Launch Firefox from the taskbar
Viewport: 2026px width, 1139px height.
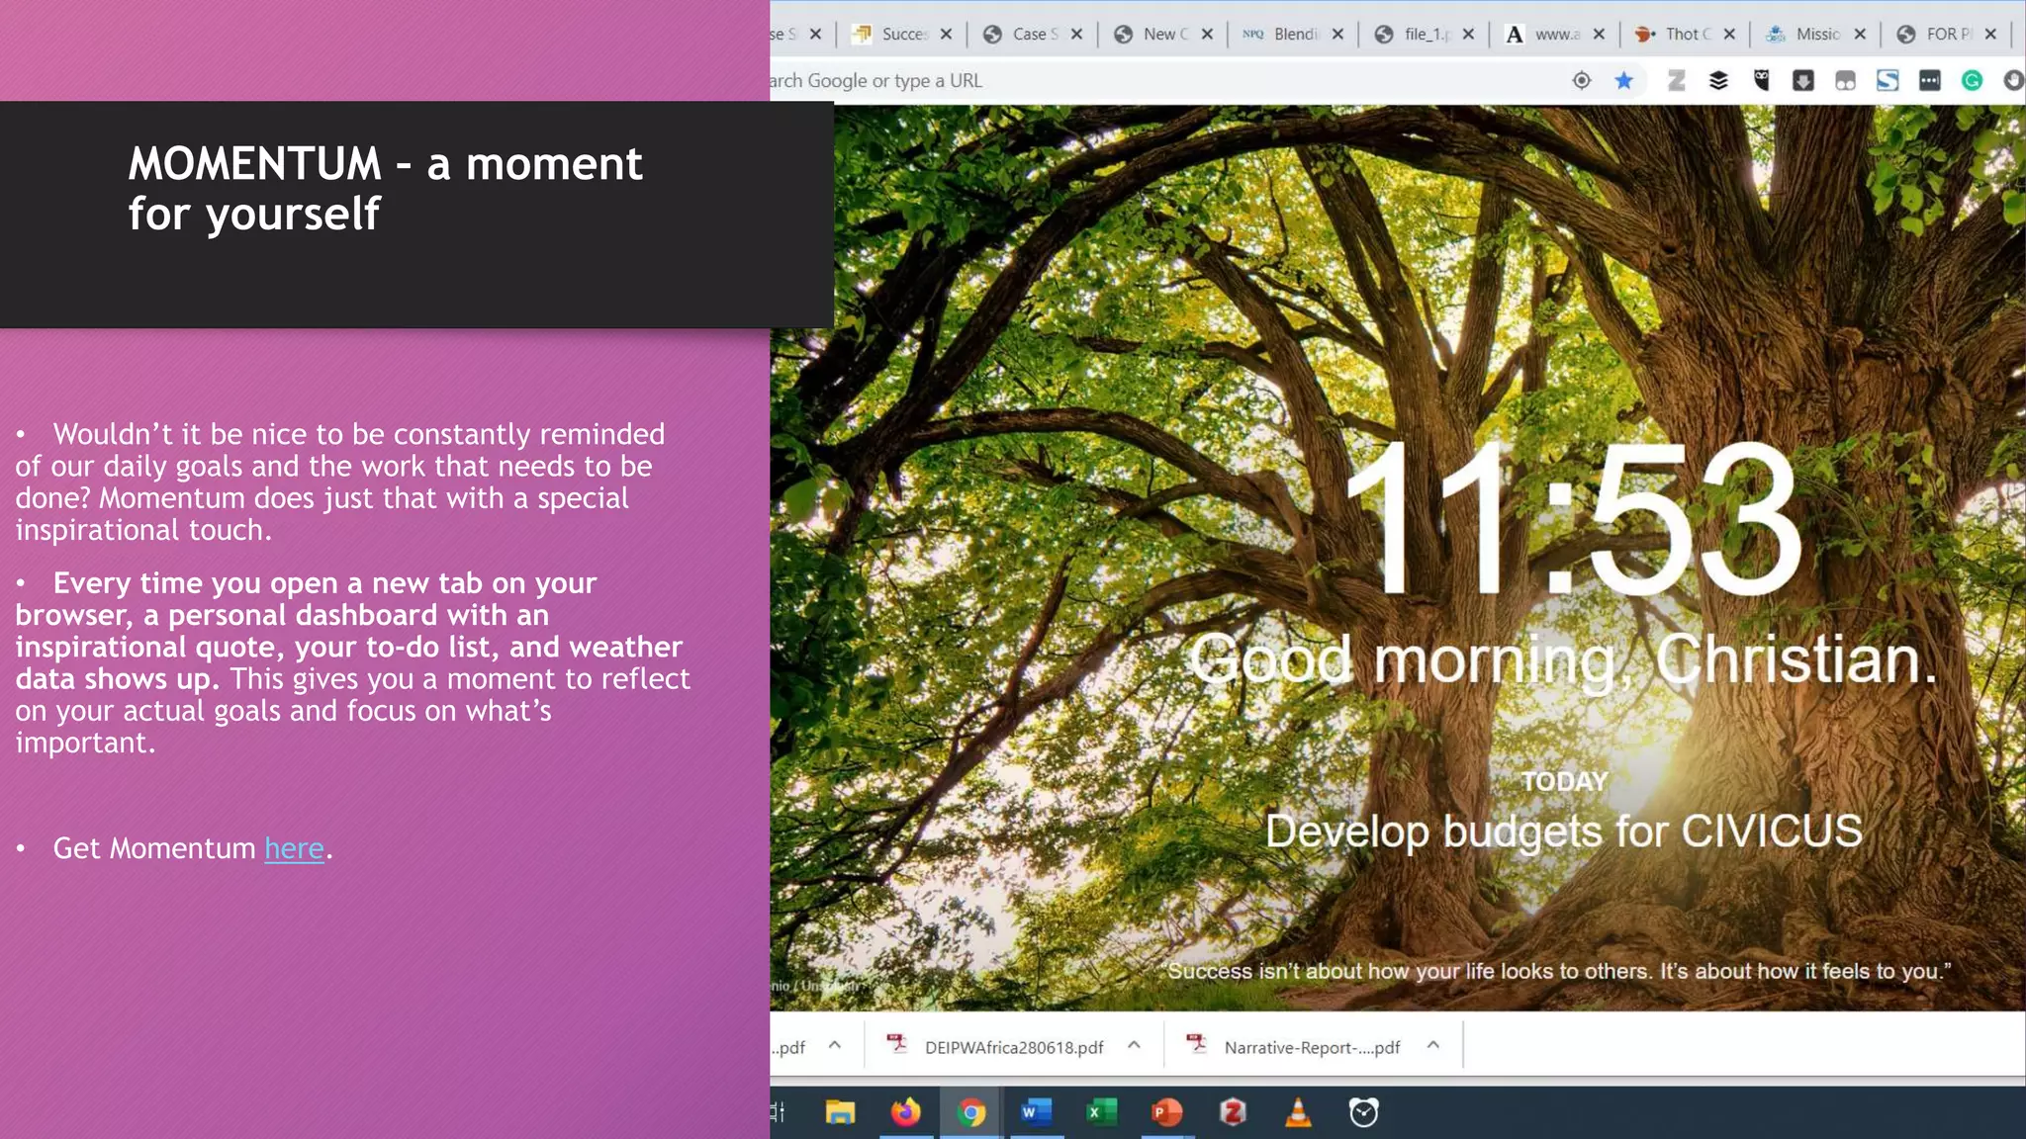tap(905, 1112)
